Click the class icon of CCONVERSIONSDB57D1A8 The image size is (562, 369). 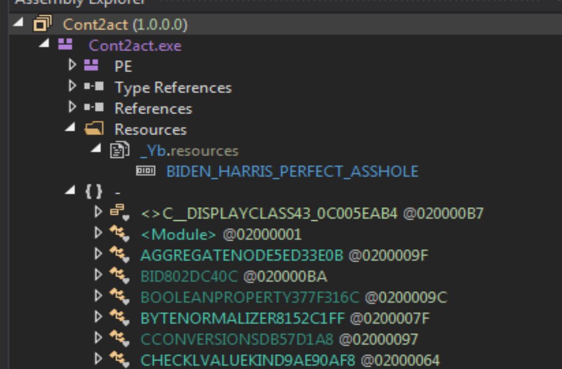tap(119, 338)
